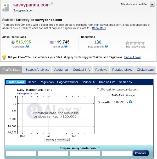Viewport: 157px width, 159px height.
Task: Follow the Find out how! link
Action: coord(132,57)
